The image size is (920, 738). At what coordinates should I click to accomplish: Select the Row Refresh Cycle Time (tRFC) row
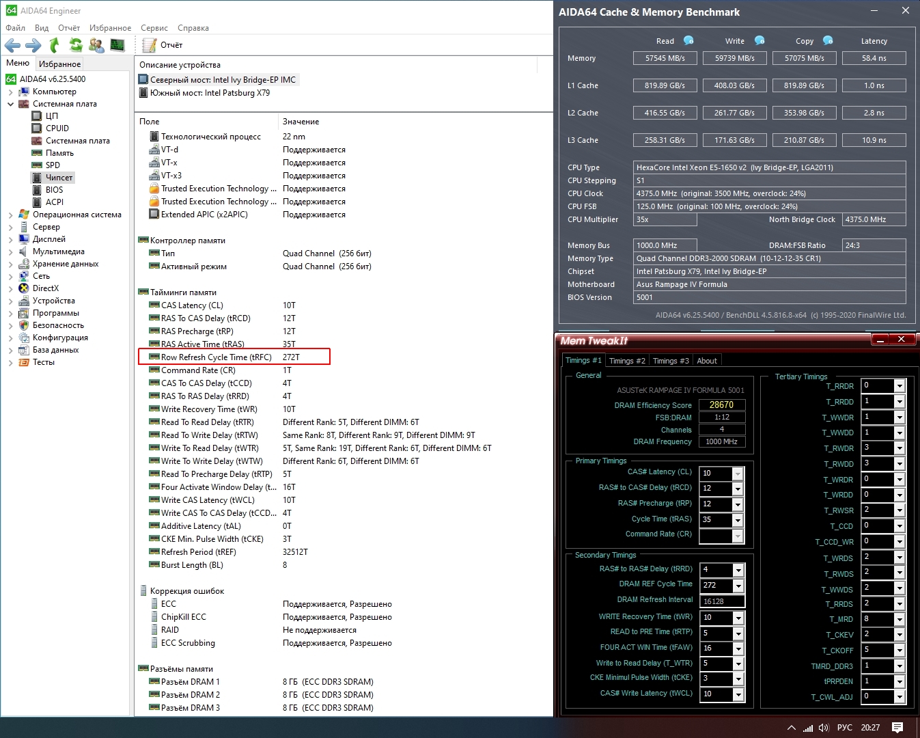tap(234, 357)
